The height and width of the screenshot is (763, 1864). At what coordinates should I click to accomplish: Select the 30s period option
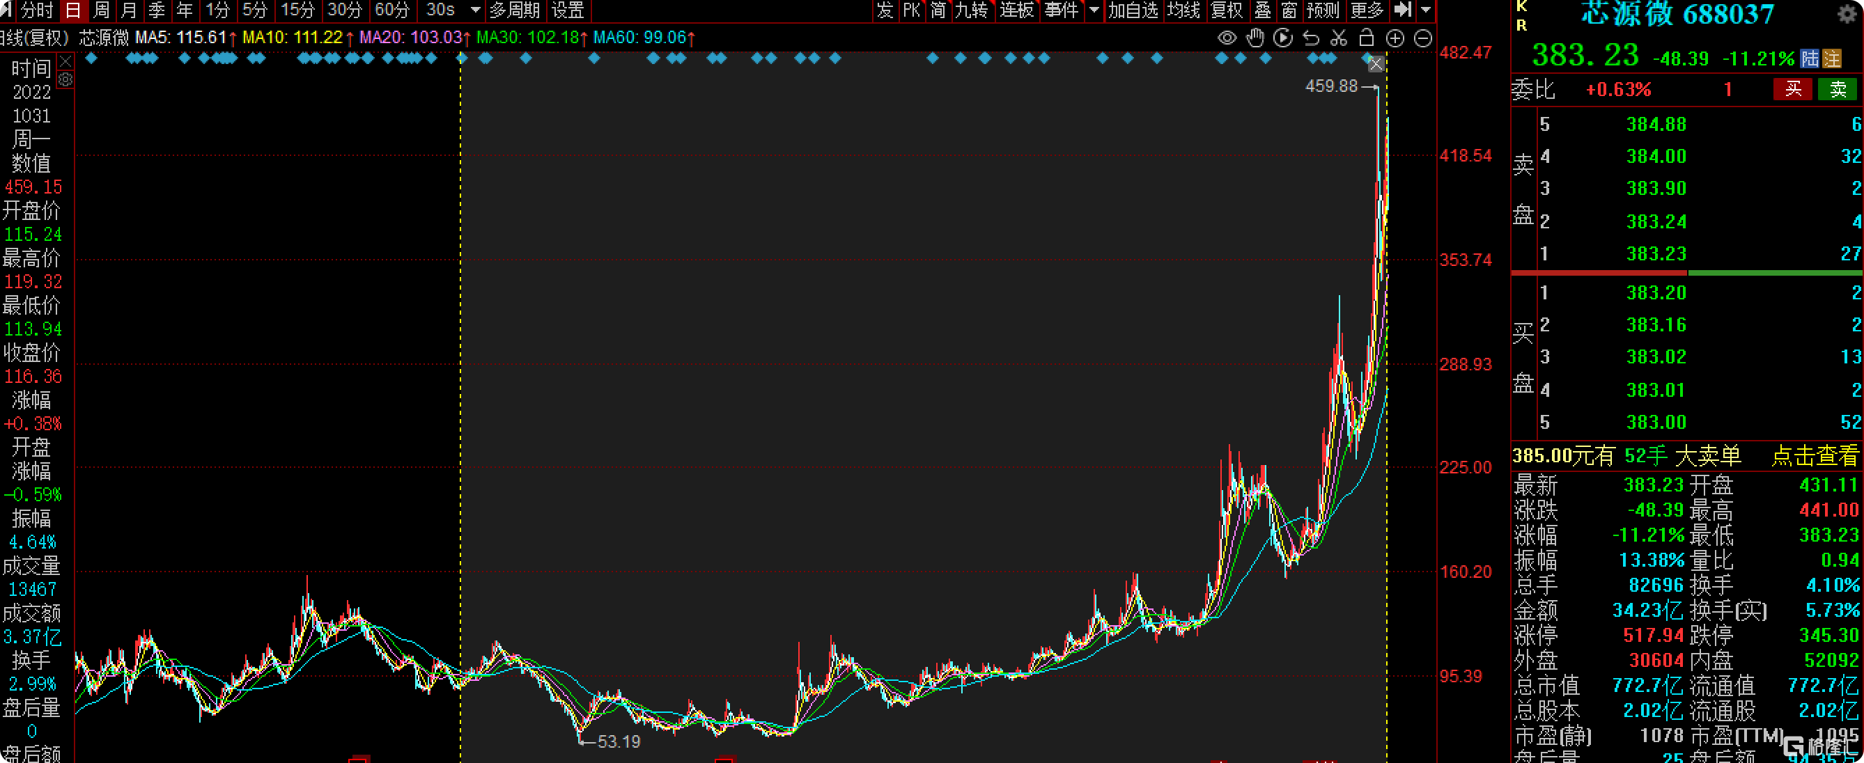tap(441, 10)
